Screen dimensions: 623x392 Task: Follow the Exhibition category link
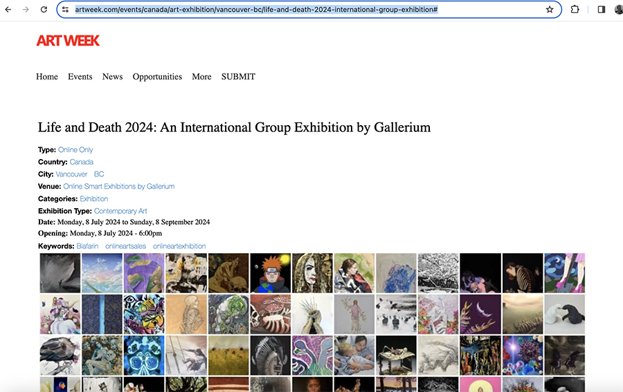(93, 199)
